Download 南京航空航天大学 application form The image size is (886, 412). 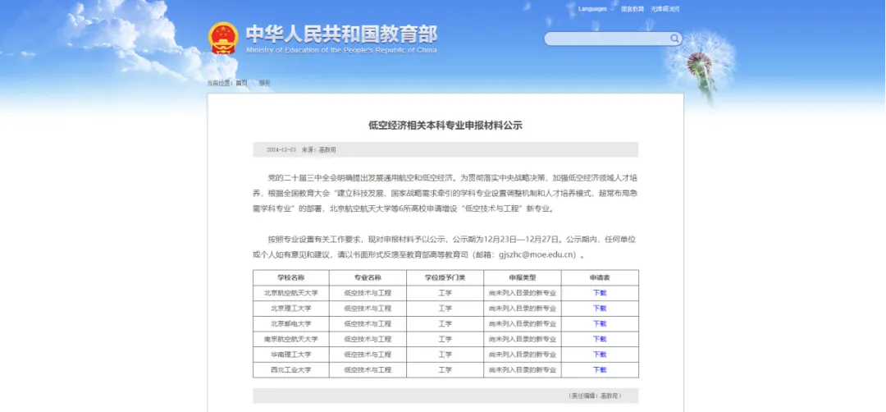click(600, 339)
